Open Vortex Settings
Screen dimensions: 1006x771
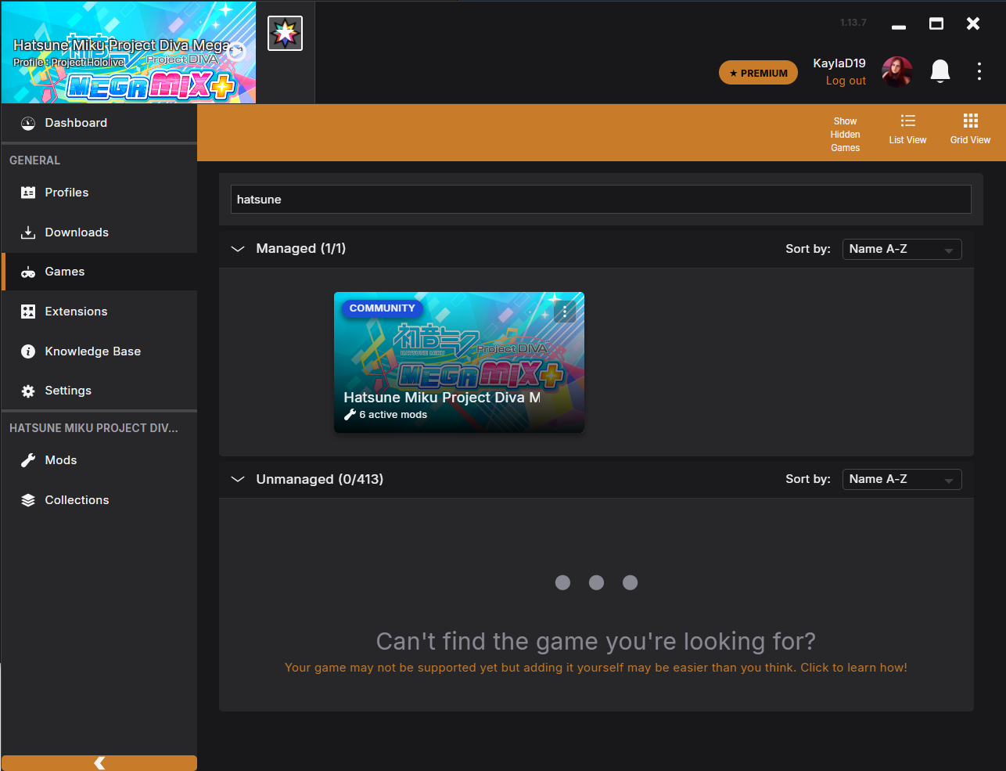99,391
